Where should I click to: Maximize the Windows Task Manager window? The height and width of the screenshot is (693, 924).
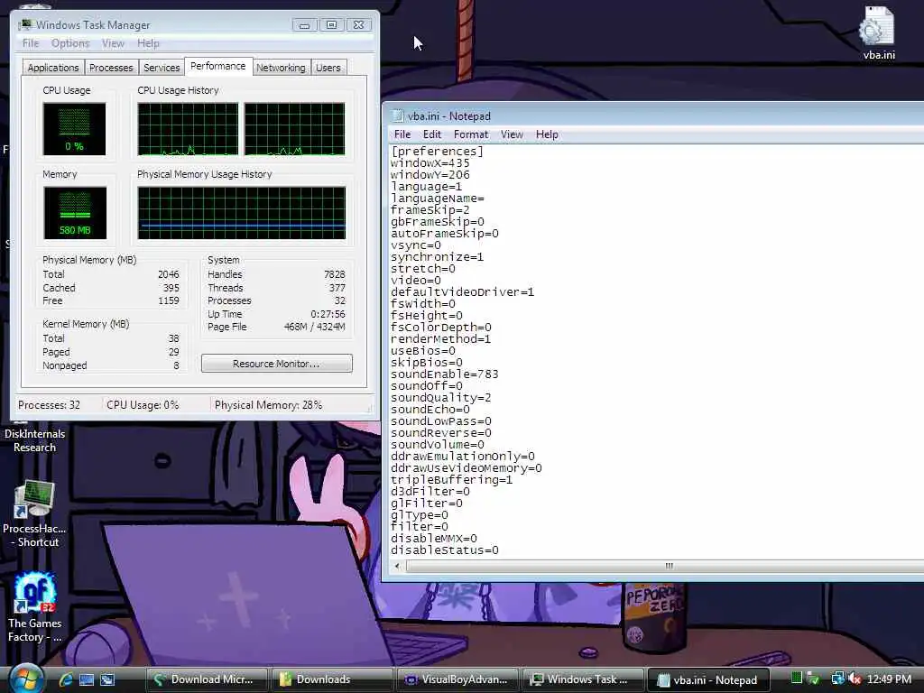(331, 24)
